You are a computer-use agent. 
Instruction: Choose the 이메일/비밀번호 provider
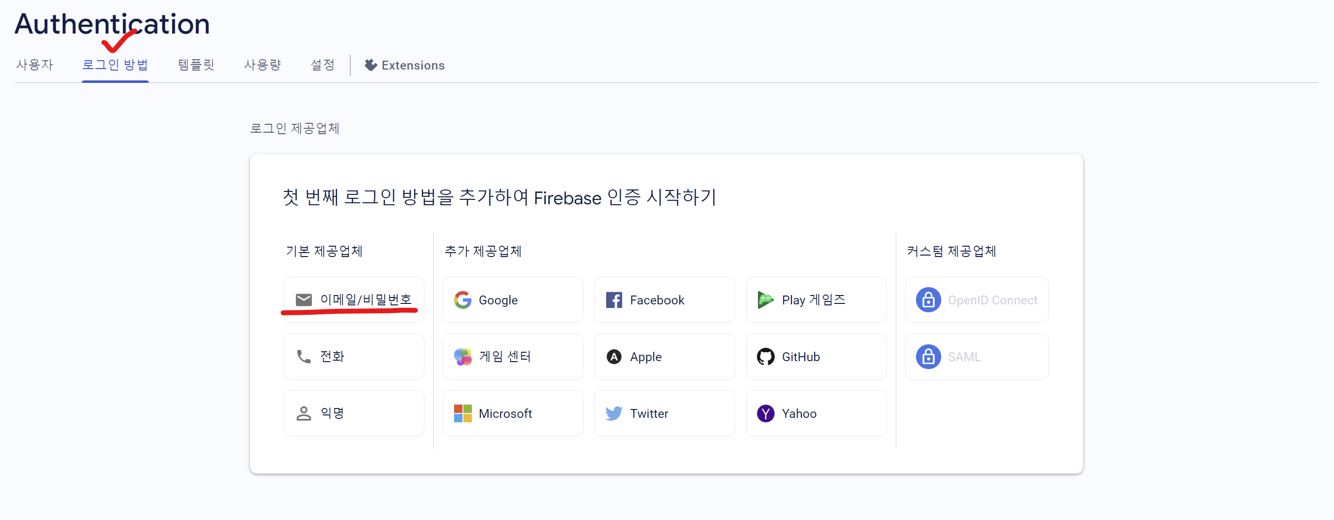coord(354,300)
